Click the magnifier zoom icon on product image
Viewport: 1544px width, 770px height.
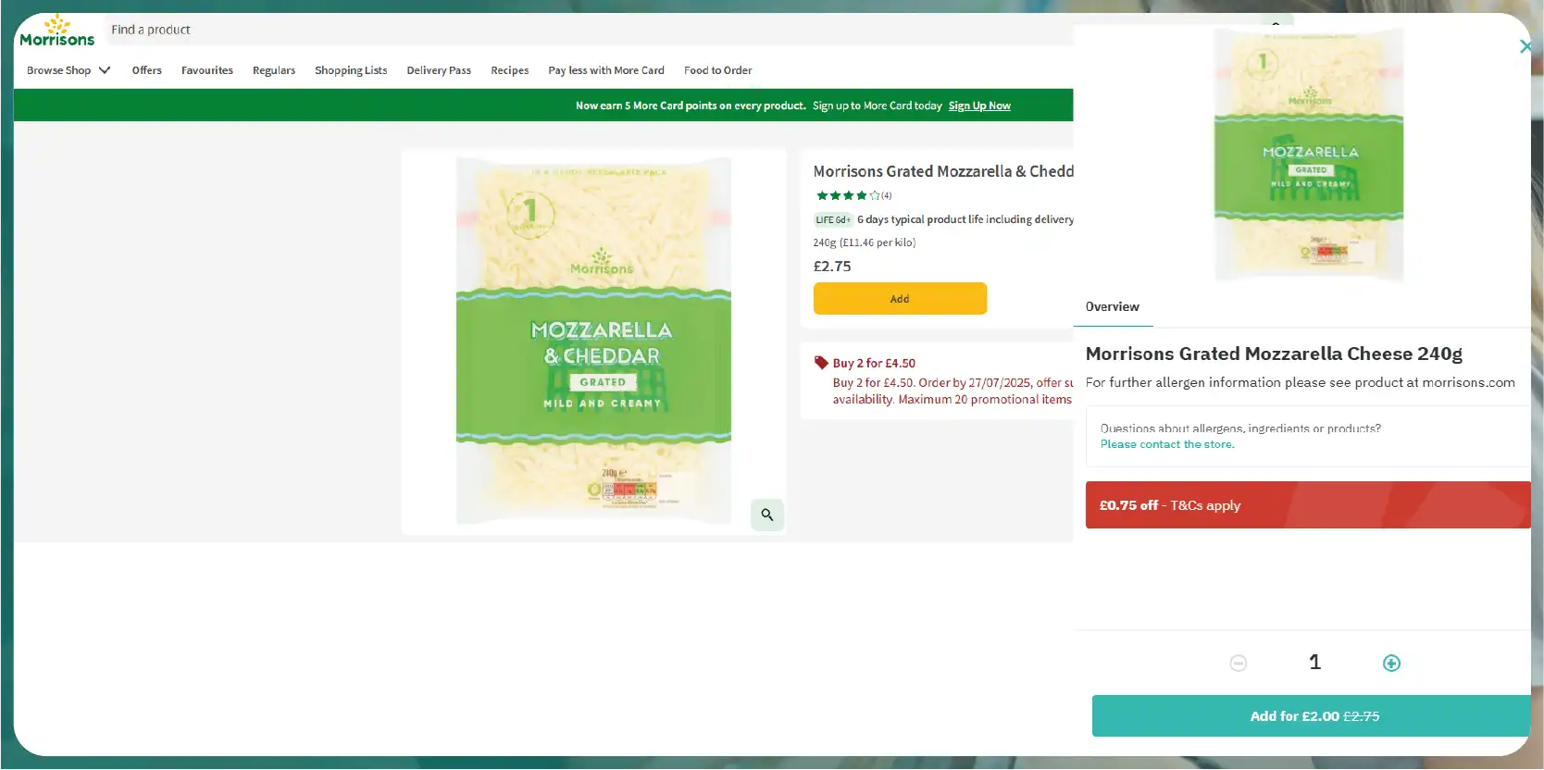click(766, 515)
